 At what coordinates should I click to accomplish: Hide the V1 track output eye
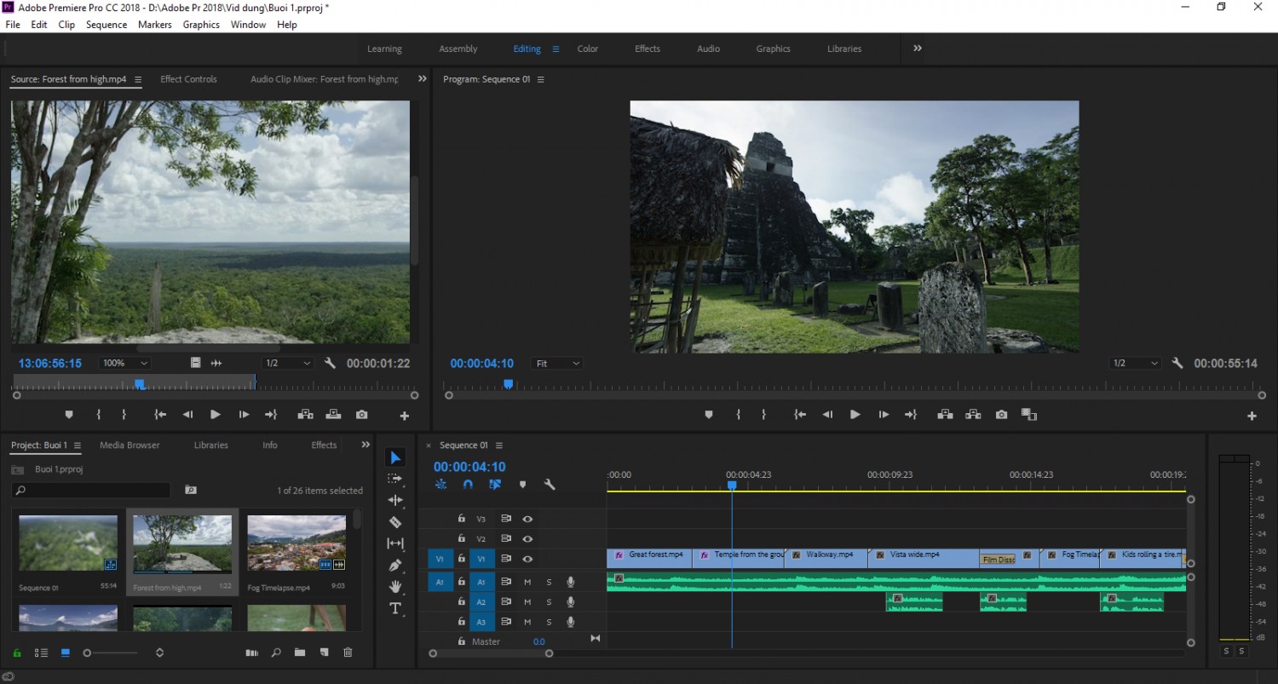point(527,559)
